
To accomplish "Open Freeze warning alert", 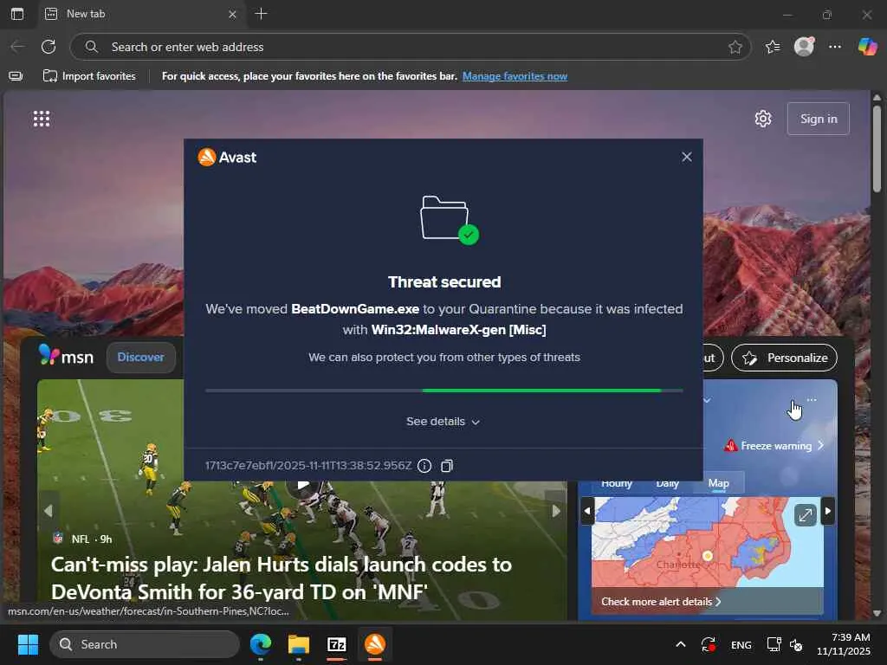I will (x=774, y=446).
